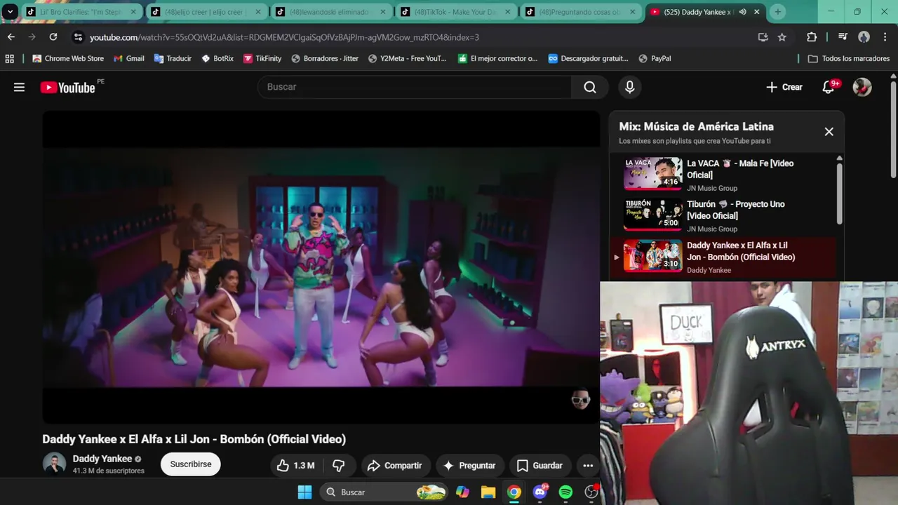This screenshot has height=505, width=898.
Task: Select the Bombón playlist item thumbnail
Action: (652, 255)
